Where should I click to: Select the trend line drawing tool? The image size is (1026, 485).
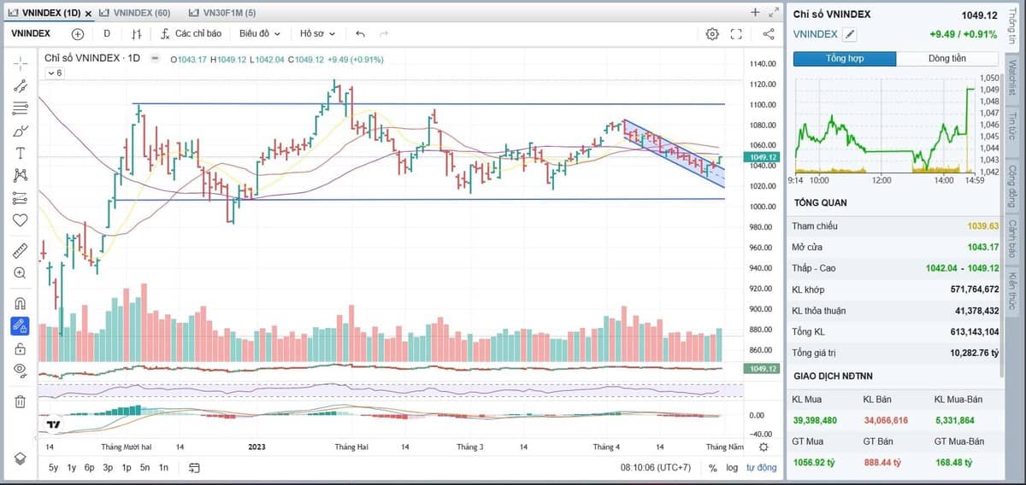click(21, 85)
